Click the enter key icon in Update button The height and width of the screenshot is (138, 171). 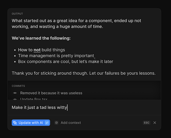pos(47,123)
